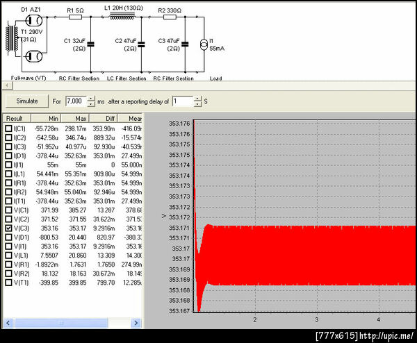Viewport: 417px width, 343px height.
Task: Click the results table horizontal scrollbar thumb
Action: [61, 323]
